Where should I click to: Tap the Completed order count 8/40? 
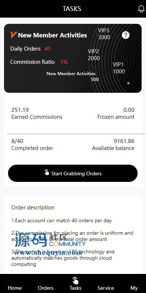coord(17,141)
